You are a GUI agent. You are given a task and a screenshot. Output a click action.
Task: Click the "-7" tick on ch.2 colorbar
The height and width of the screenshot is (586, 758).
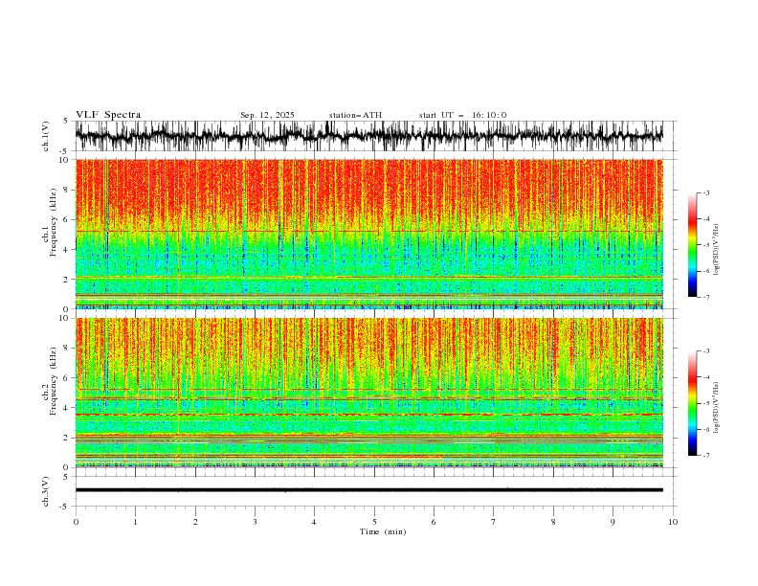coord(705,456)
